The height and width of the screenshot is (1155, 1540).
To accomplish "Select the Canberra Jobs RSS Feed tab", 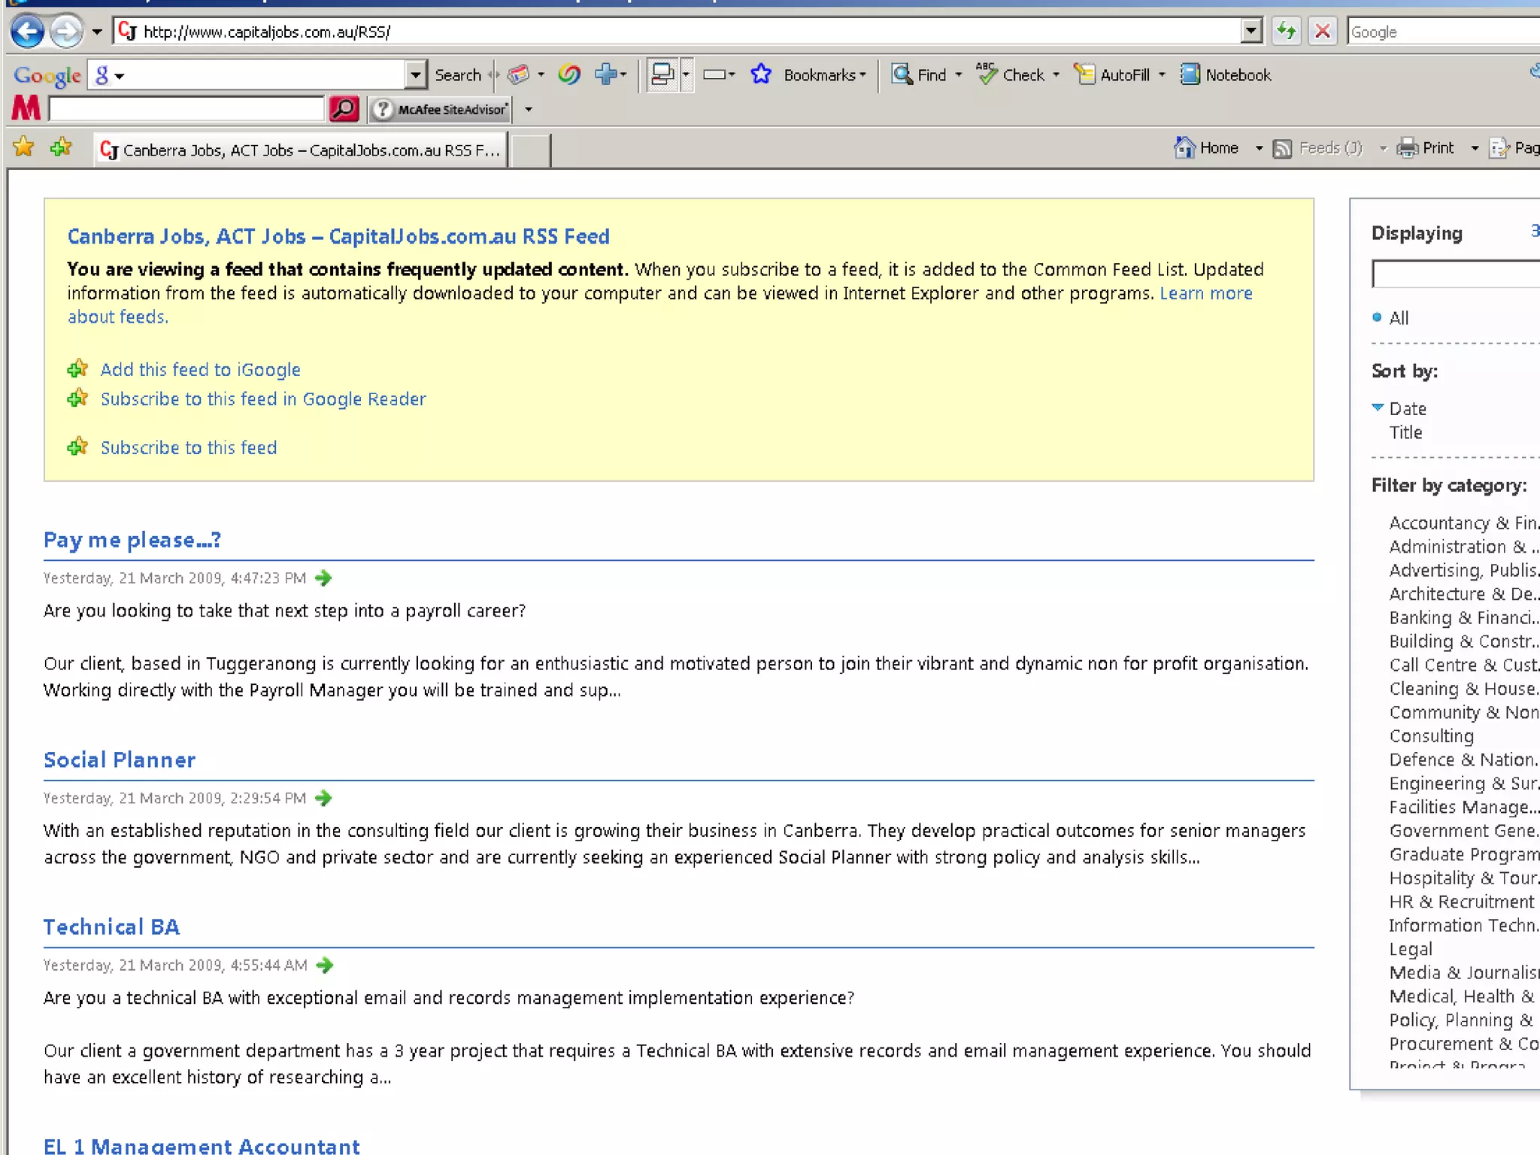I will click(x=301, y=150).
